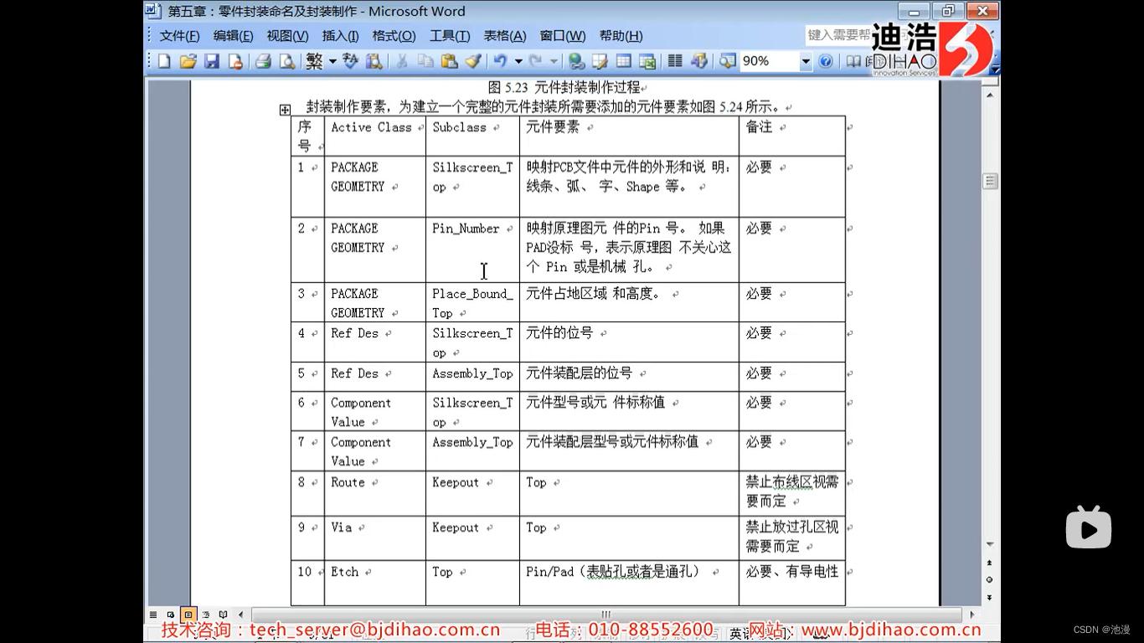
Task: Print the document using printer icon
Action: click(263, 61)
